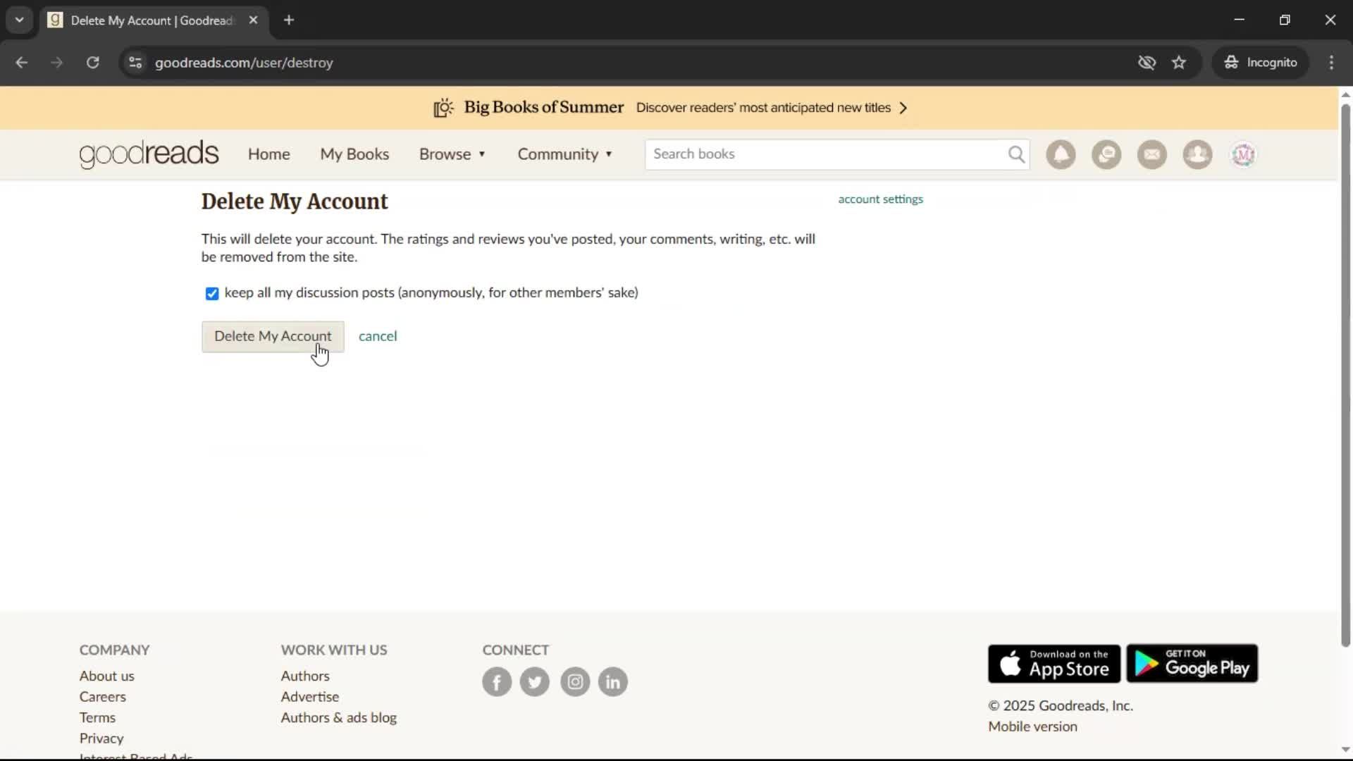Open the About us footer link
The width and height of the screenshot is (1353, 761).
point(106,676)
